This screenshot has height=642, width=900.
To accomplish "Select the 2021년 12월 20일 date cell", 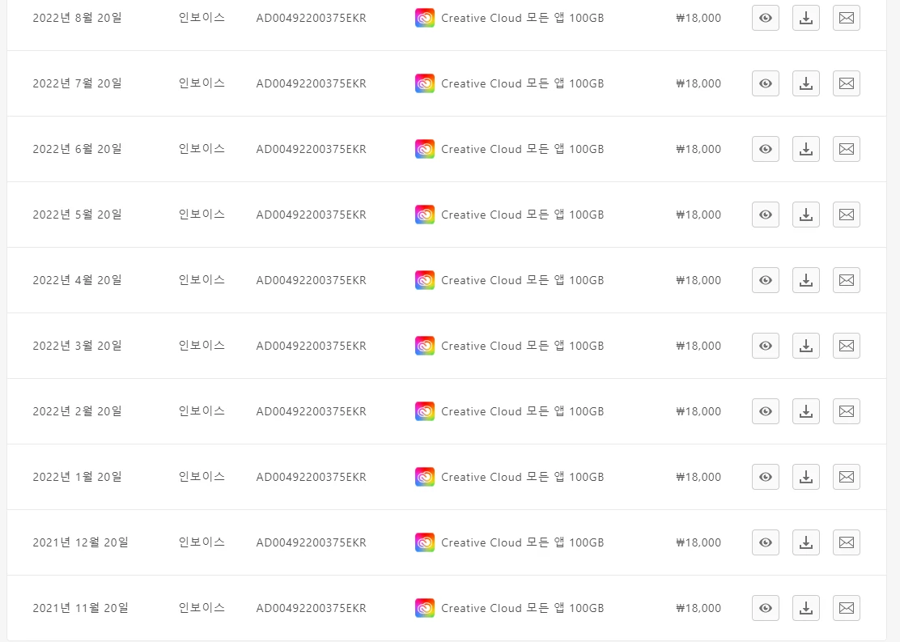I will point(80,542).
